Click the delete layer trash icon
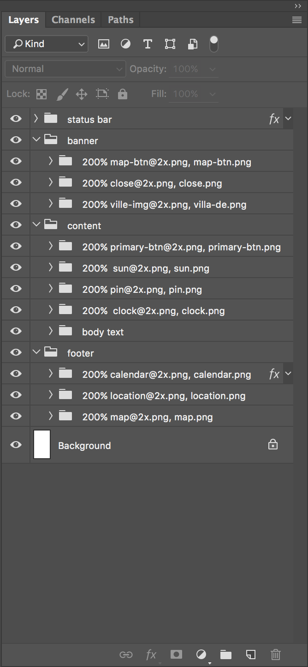The image size is (308, 667). [x=275, y=654]
